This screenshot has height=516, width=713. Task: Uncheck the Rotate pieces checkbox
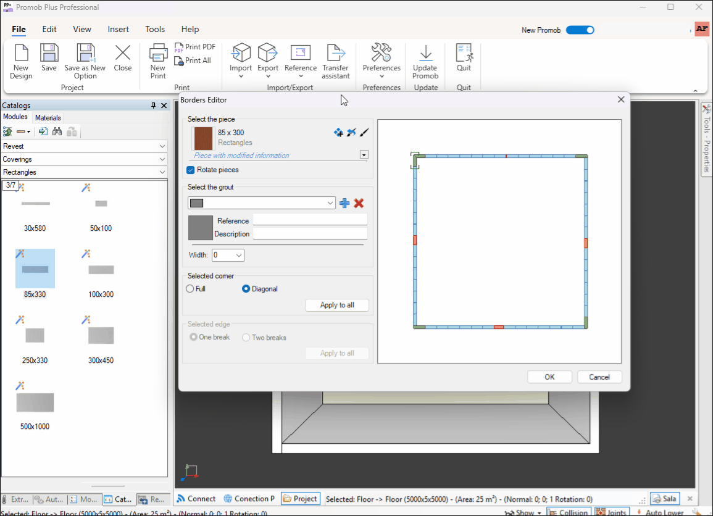[191, 170]
